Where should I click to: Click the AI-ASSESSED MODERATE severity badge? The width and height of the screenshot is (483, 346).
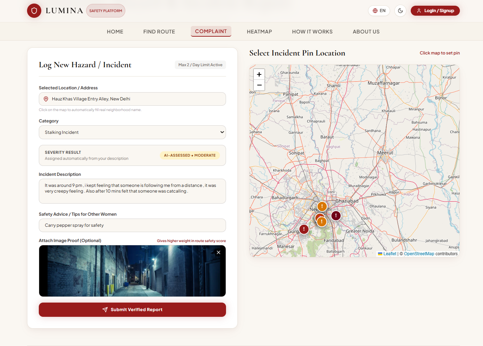190,155
